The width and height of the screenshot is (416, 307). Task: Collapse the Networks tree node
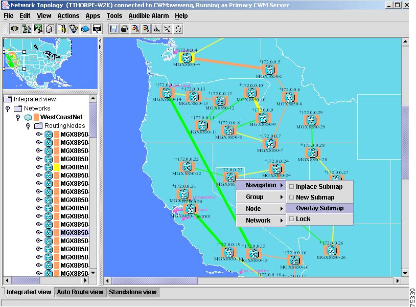[8, 108]
